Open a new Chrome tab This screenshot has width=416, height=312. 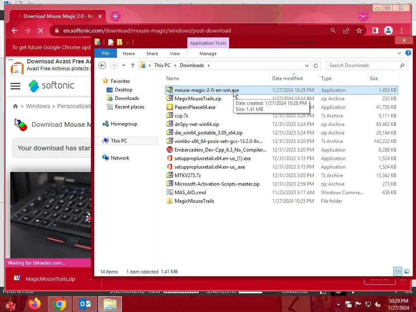(115, 16)
